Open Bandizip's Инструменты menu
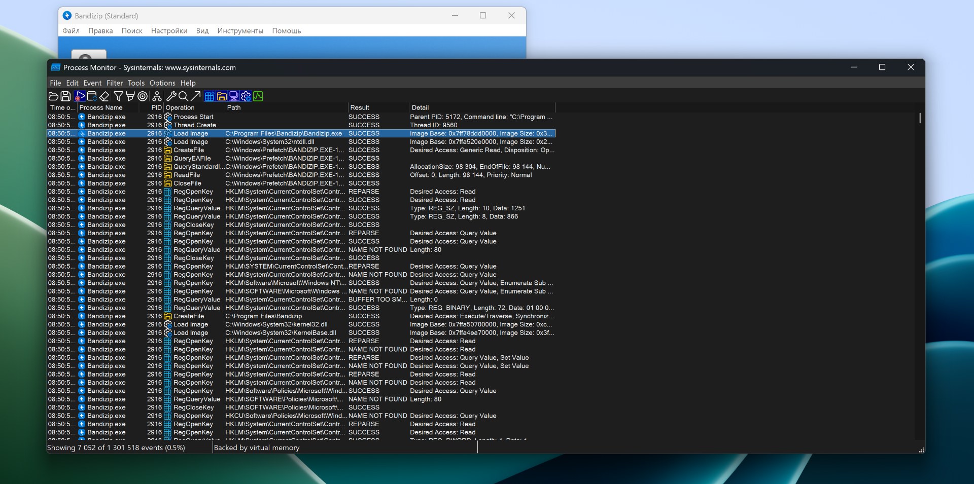The width and height of the screenshot is (974, 484). pos(240,31)
